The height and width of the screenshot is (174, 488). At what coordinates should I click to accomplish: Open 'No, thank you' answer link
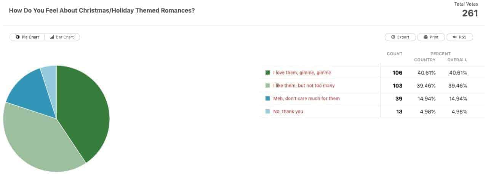(x=288, y=112)
